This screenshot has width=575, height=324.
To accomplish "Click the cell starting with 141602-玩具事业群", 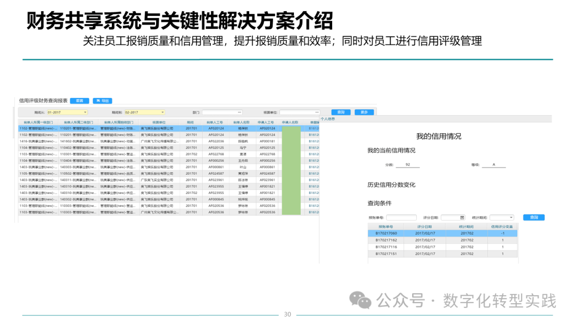I will [x=79, y=141].
